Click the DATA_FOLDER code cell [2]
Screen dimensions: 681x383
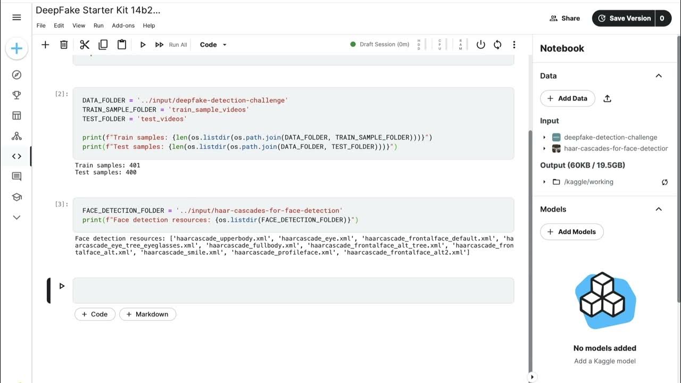293,123
